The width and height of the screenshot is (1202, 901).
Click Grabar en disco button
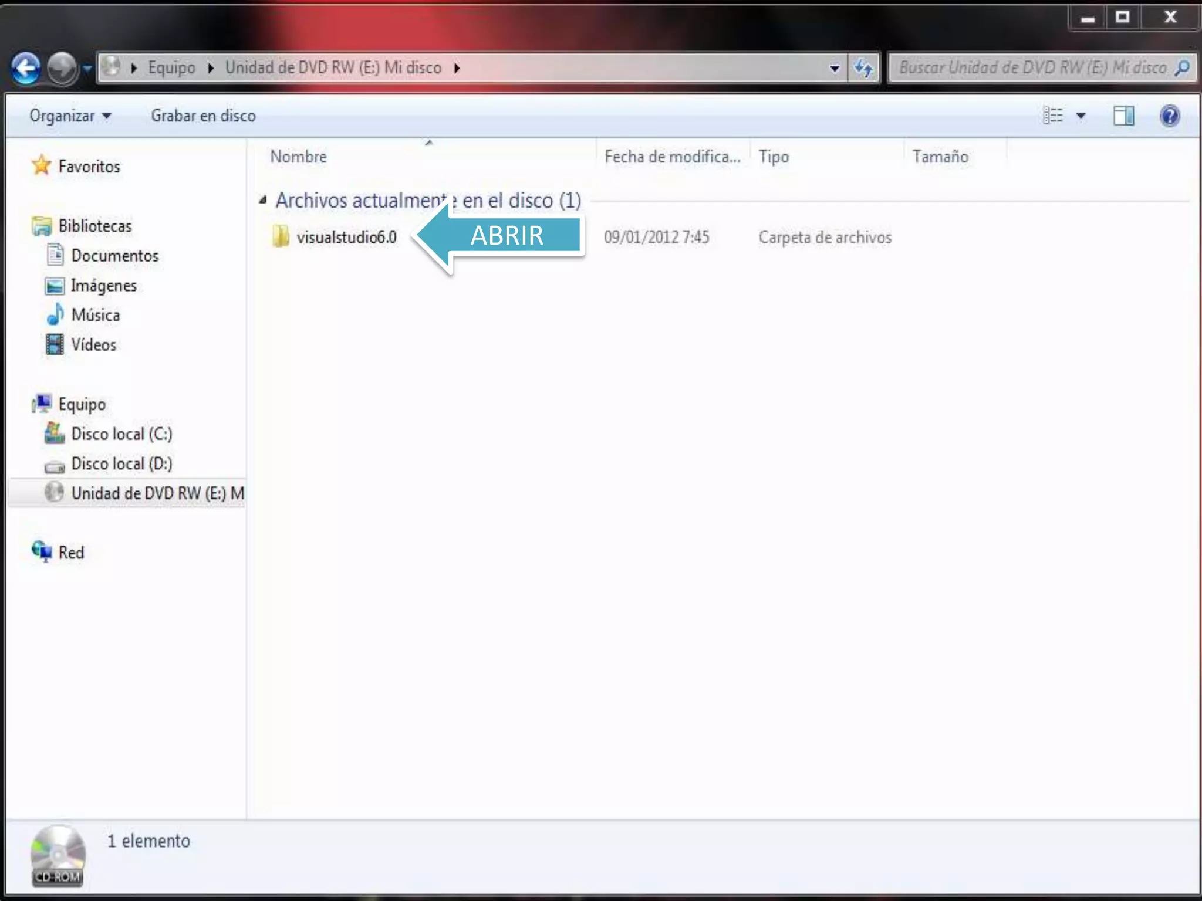(203, 116)
